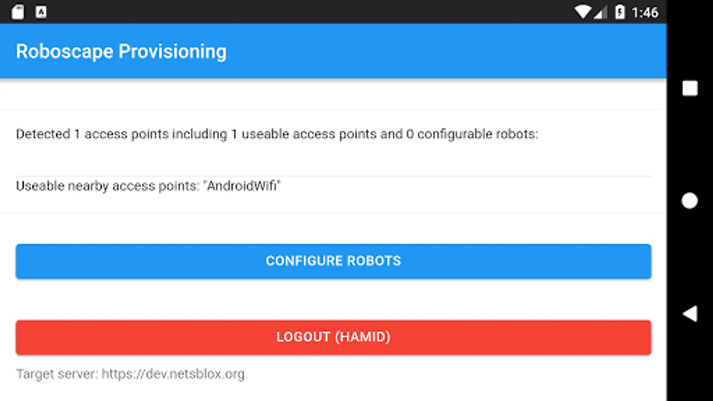Tap the keyboard 'A' notification icon
This screenshot has height=401, width=713.
pyautogui.click(x=41, y=12)
